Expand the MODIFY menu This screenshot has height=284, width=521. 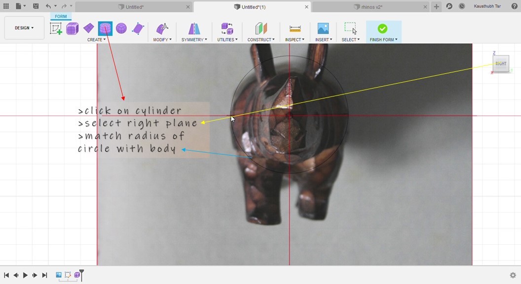pos(162,39)
